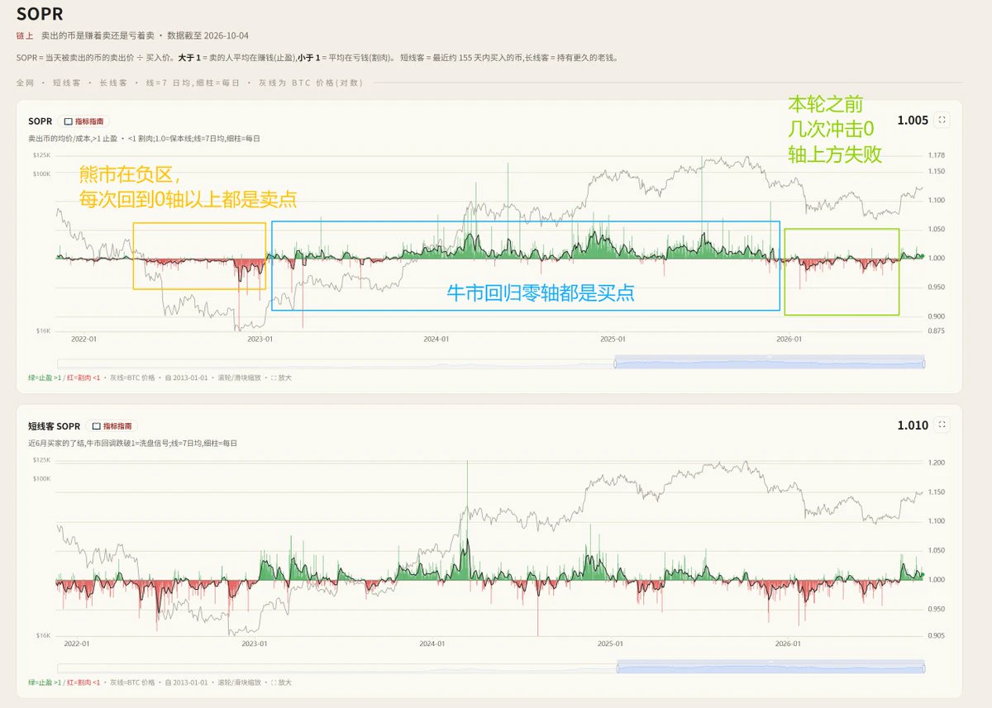992x708 pixels.
Task: Click the 2025-01 axis label on the 短线客 SOPR chart
Action: (x=609, y=644)
